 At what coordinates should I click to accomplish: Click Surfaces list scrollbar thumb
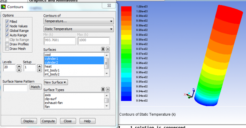(106, 63)
